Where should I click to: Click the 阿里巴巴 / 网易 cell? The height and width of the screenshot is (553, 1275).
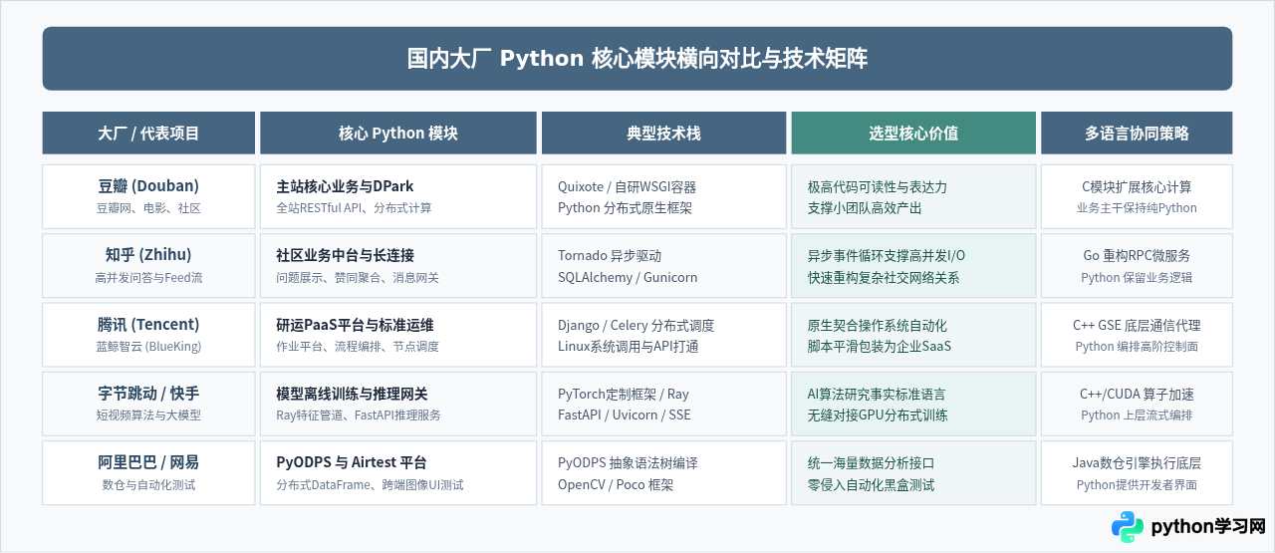[x=148, y=472]
